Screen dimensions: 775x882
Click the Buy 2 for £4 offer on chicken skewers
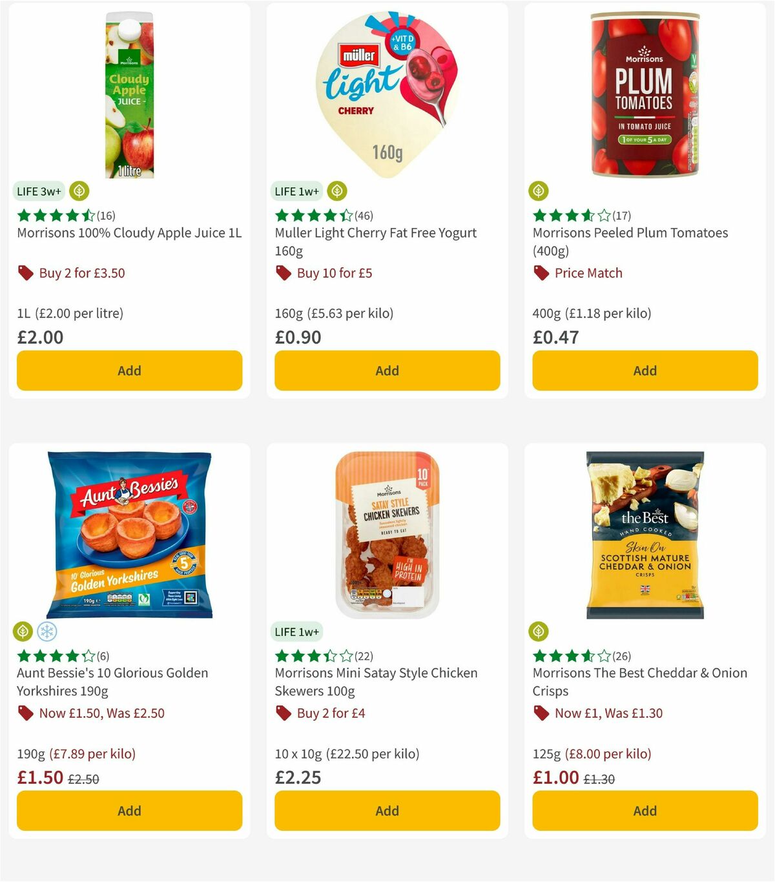pos(331,713)
